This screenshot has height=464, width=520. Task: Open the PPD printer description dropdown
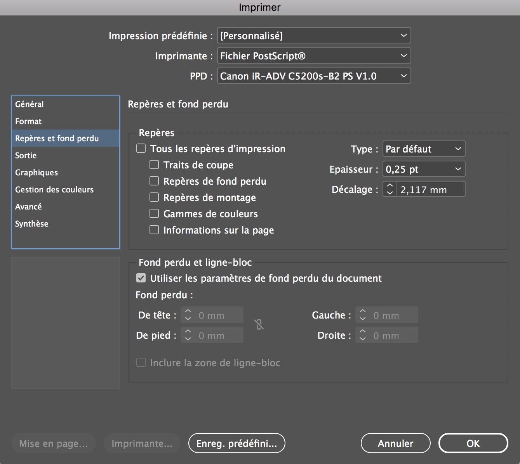point(314,76)
